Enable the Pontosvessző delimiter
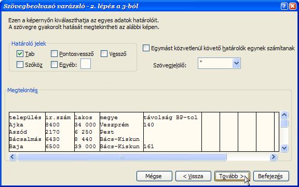 point(54,54)
